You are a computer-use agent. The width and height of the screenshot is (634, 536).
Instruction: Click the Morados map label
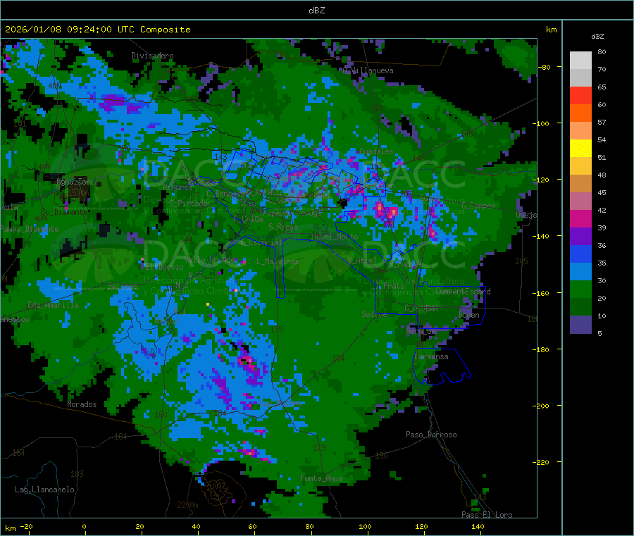point(82,404)
